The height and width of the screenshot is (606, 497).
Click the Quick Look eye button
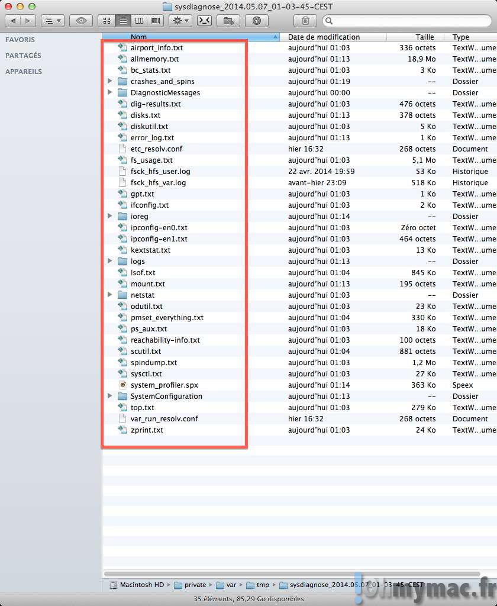click(x=81, y=21)
